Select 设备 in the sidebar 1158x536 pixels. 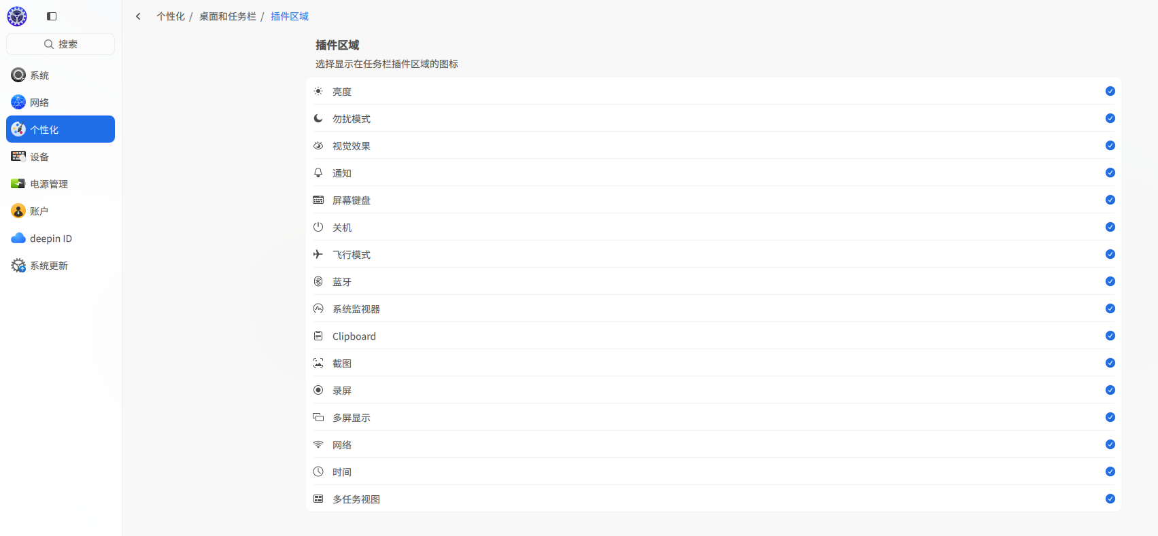(61, 156)
